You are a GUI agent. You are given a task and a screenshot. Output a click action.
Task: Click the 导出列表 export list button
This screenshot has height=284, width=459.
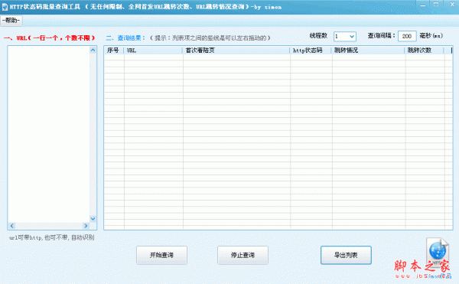point(346,256)
